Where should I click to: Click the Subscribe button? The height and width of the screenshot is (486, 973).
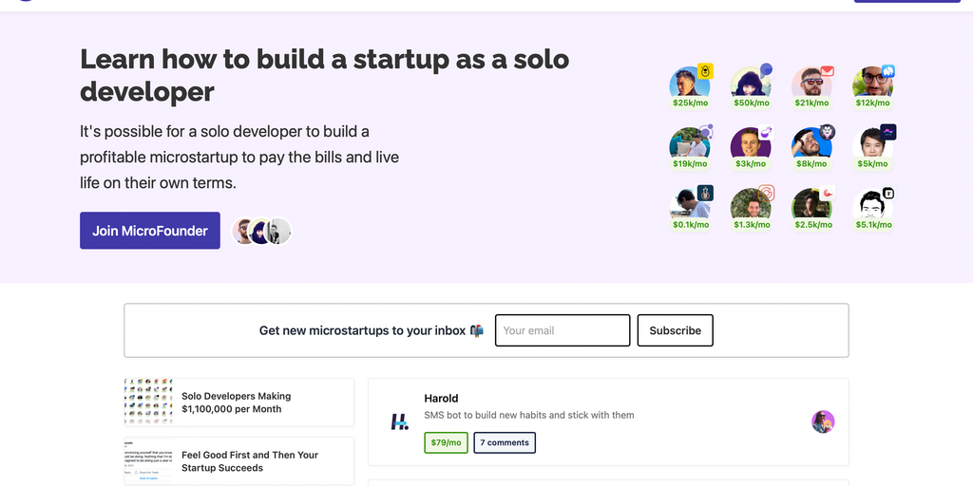pyautogui.click(x=675, y=330)
